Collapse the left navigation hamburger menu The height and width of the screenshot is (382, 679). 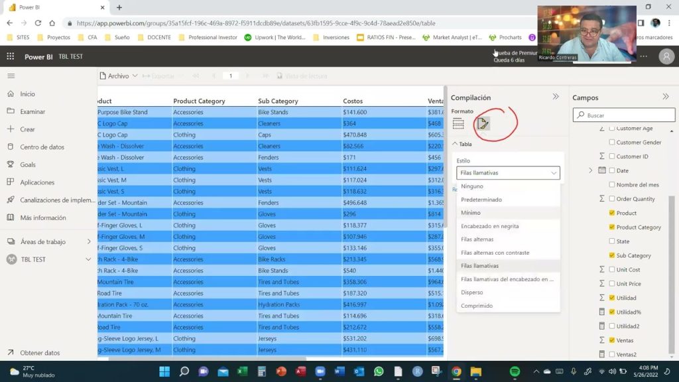click(x=11, y=76)
